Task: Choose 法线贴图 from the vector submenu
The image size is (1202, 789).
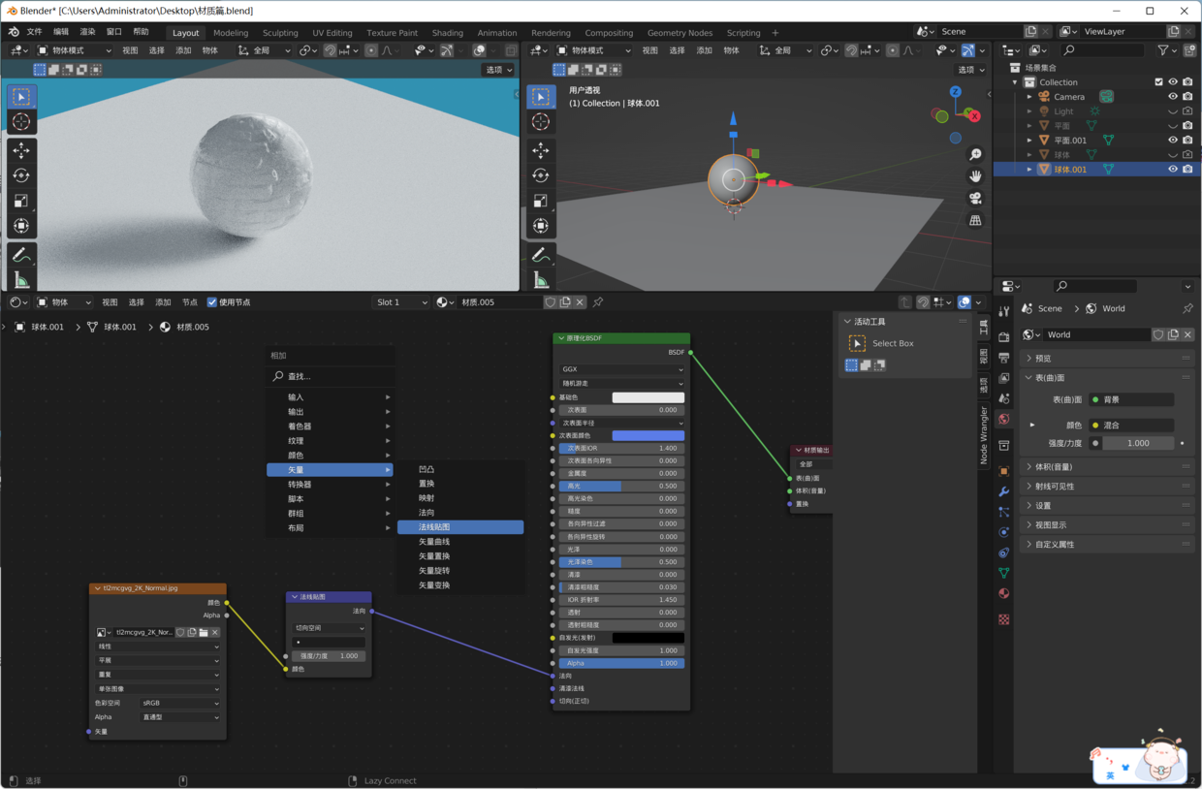Action: tap(460, 526)
